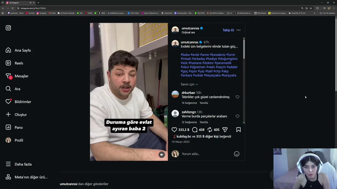Open the media control icon in toolbar
337x189 pixels.
324,8
